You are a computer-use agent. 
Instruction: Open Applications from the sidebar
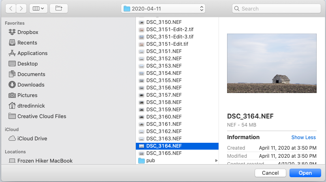[x=28, y=53]
